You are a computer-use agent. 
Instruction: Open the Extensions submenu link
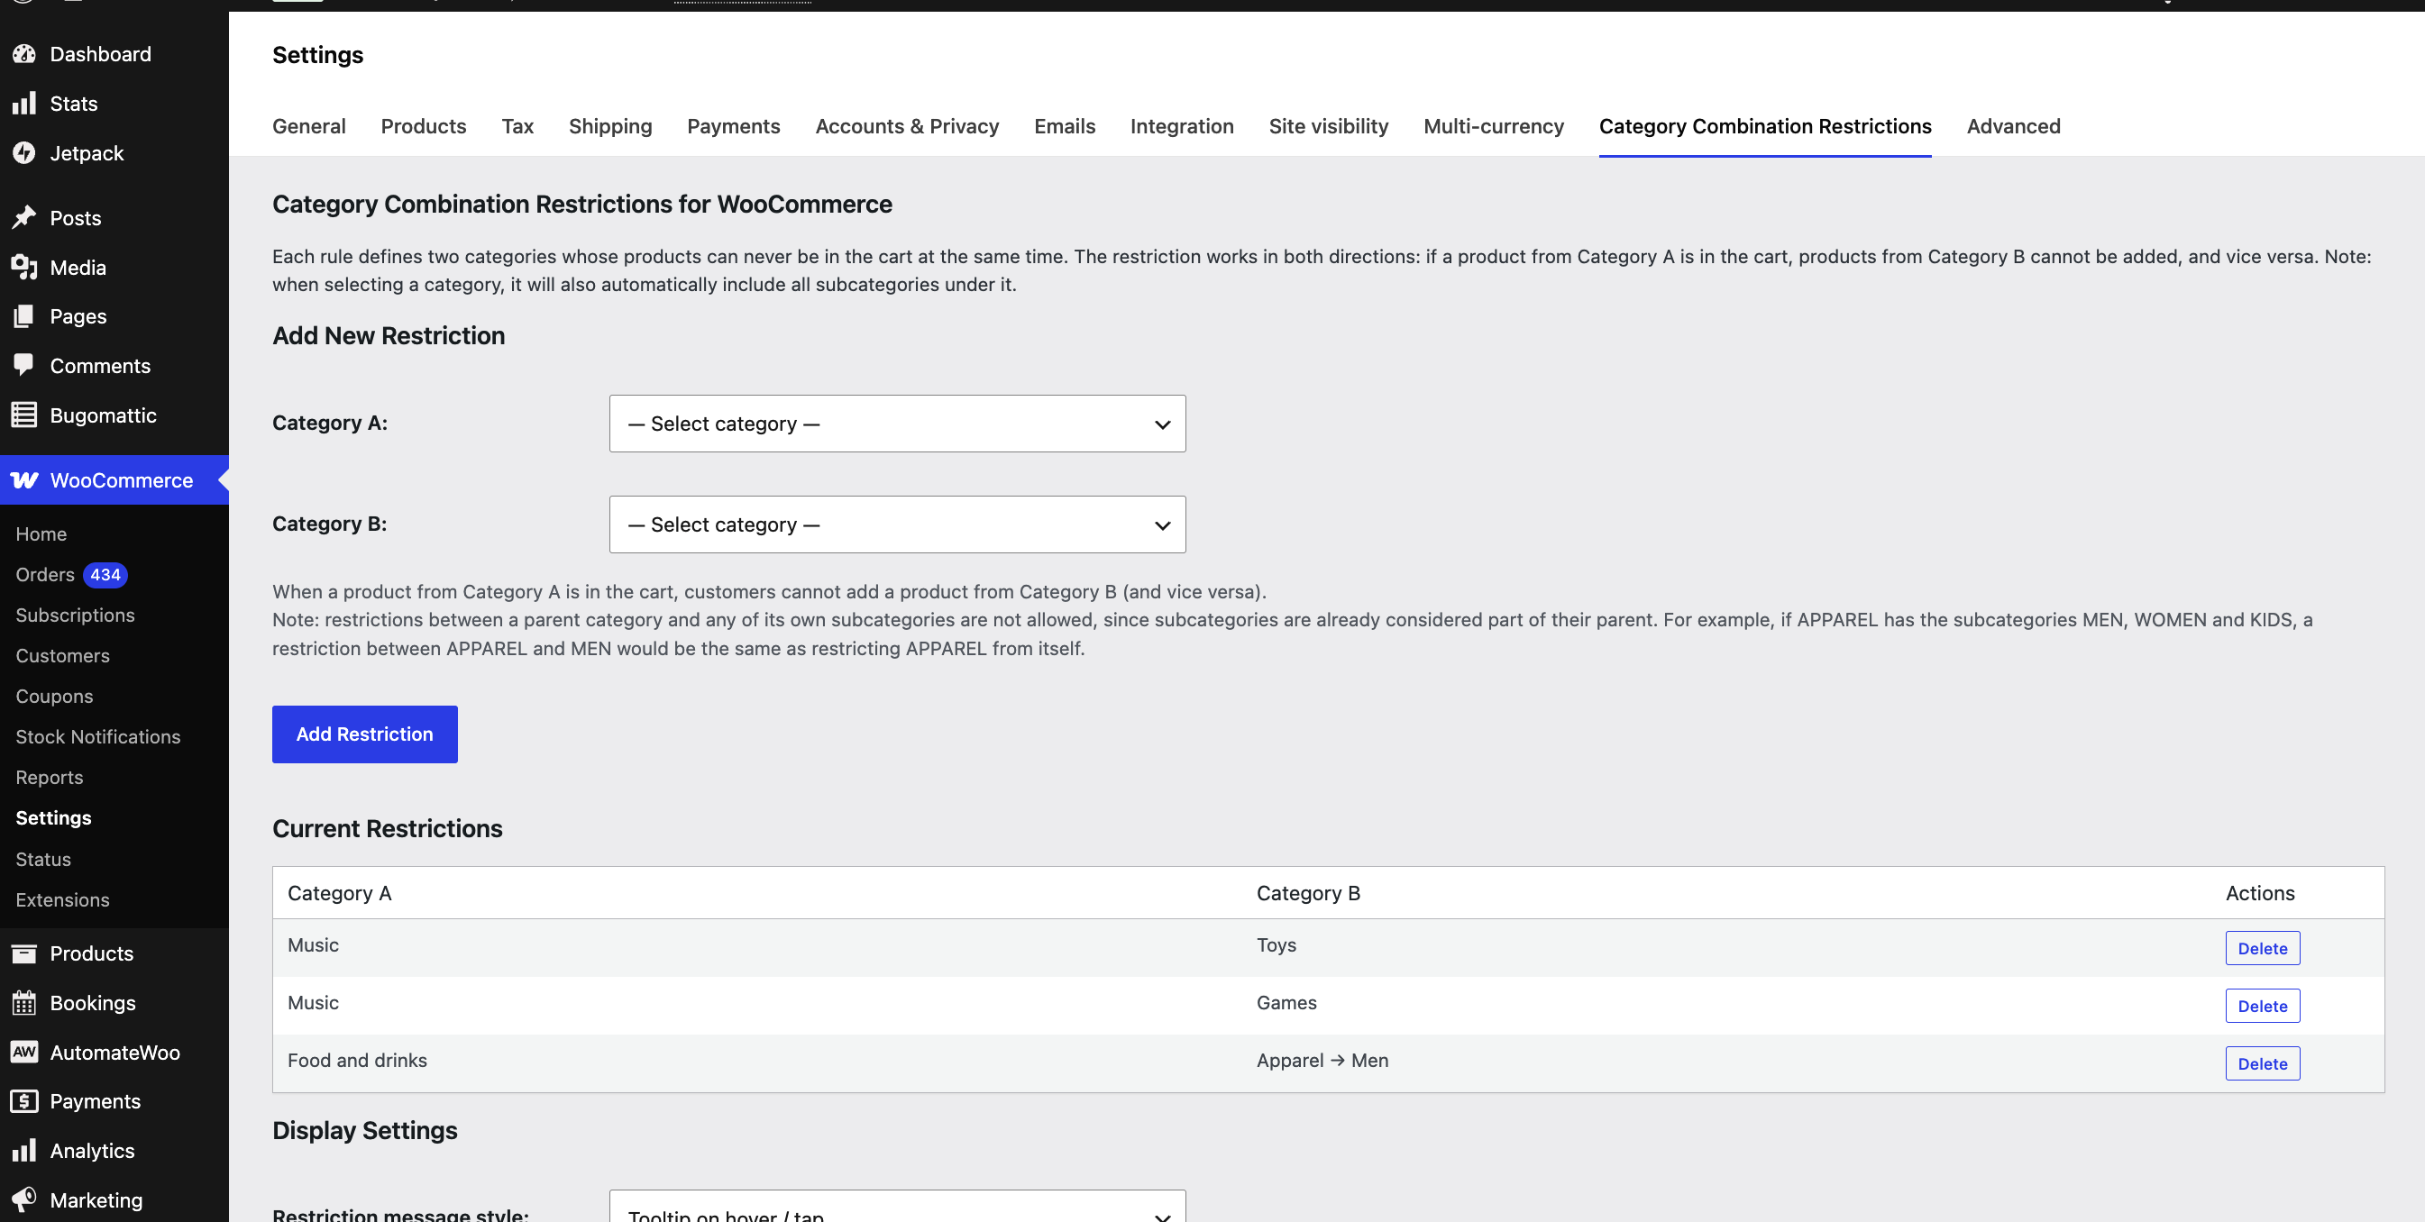click(x=63, y=900)
